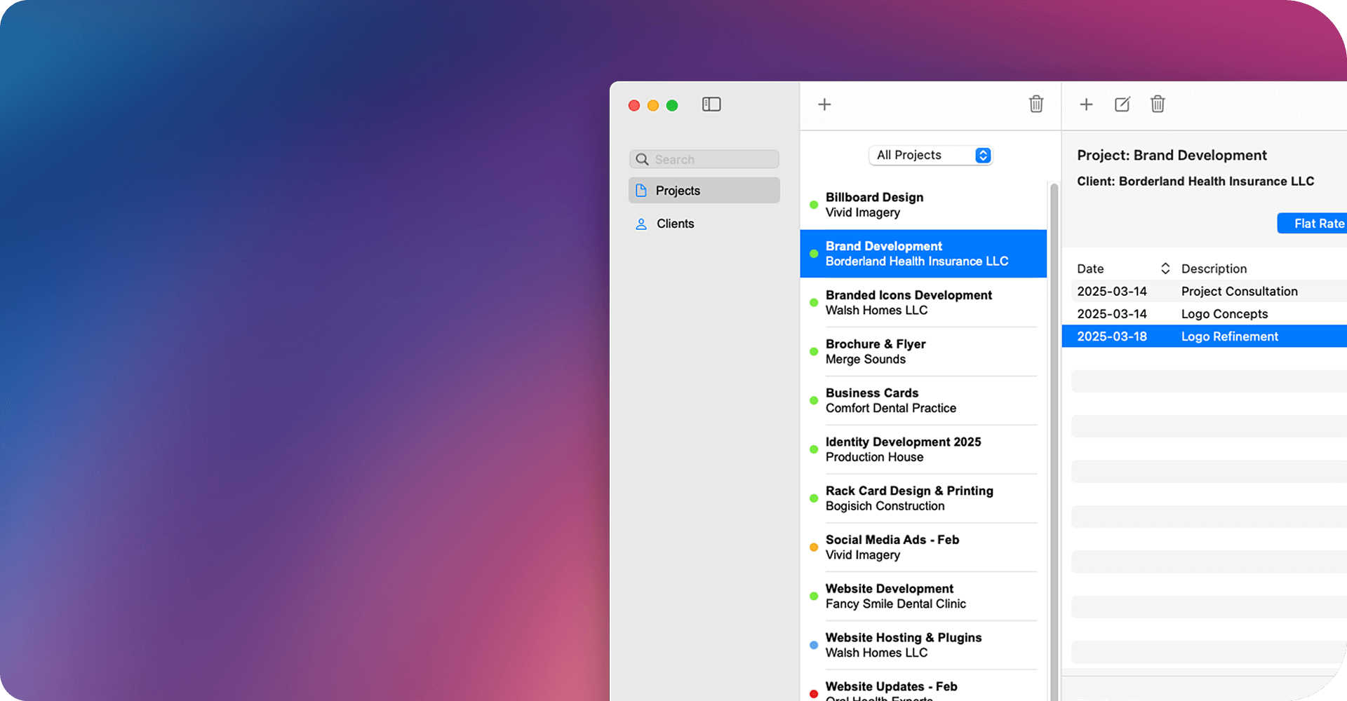Delete selected entry using trash icon

pos(1158,104)
